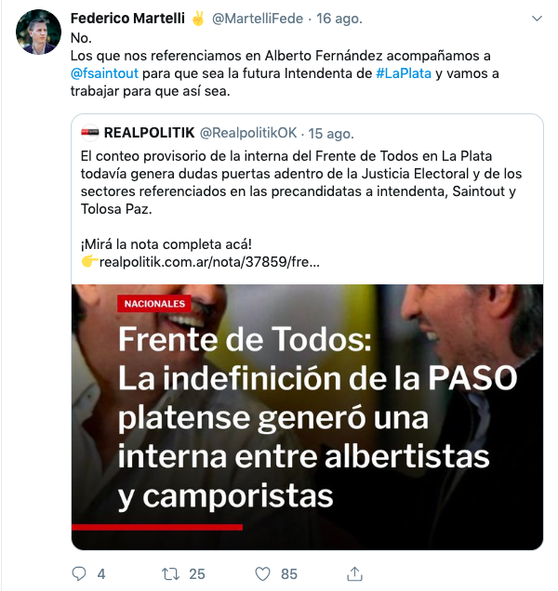Screen dimensions: 558x591
Task: Open the @MartelliFede handle
Action: coord(258,18)
